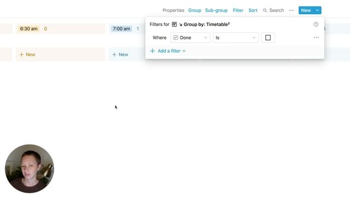The image size is (350, 197).
Task: Click the 7:00 am group tag
Action: pos(121,28)
